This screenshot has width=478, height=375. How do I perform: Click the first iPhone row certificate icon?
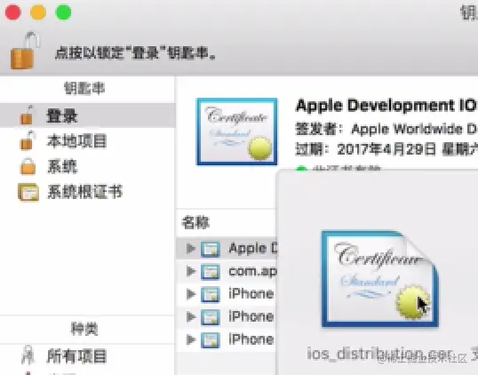tap(210, 294)
